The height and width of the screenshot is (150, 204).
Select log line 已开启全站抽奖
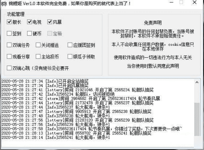tap(45, 81)
